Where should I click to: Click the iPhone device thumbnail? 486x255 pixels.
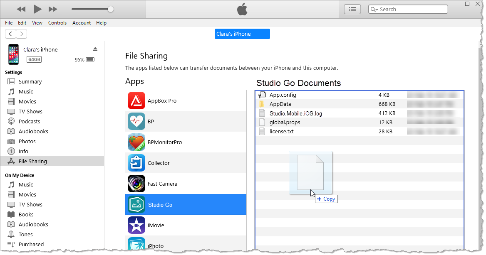click(x=13, y=54)
